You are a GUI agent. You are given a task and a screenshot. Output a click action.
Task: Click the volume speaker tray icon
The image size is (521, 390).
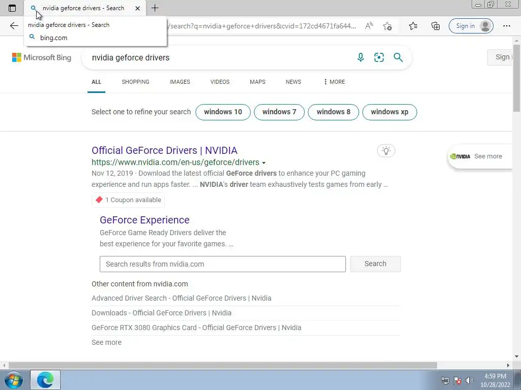coord(469,380)
